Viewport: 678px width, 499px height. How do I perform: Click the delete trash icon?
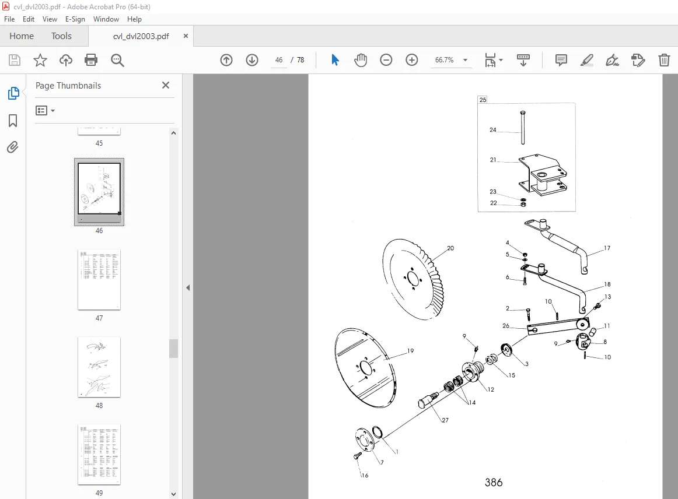[664, 60]
